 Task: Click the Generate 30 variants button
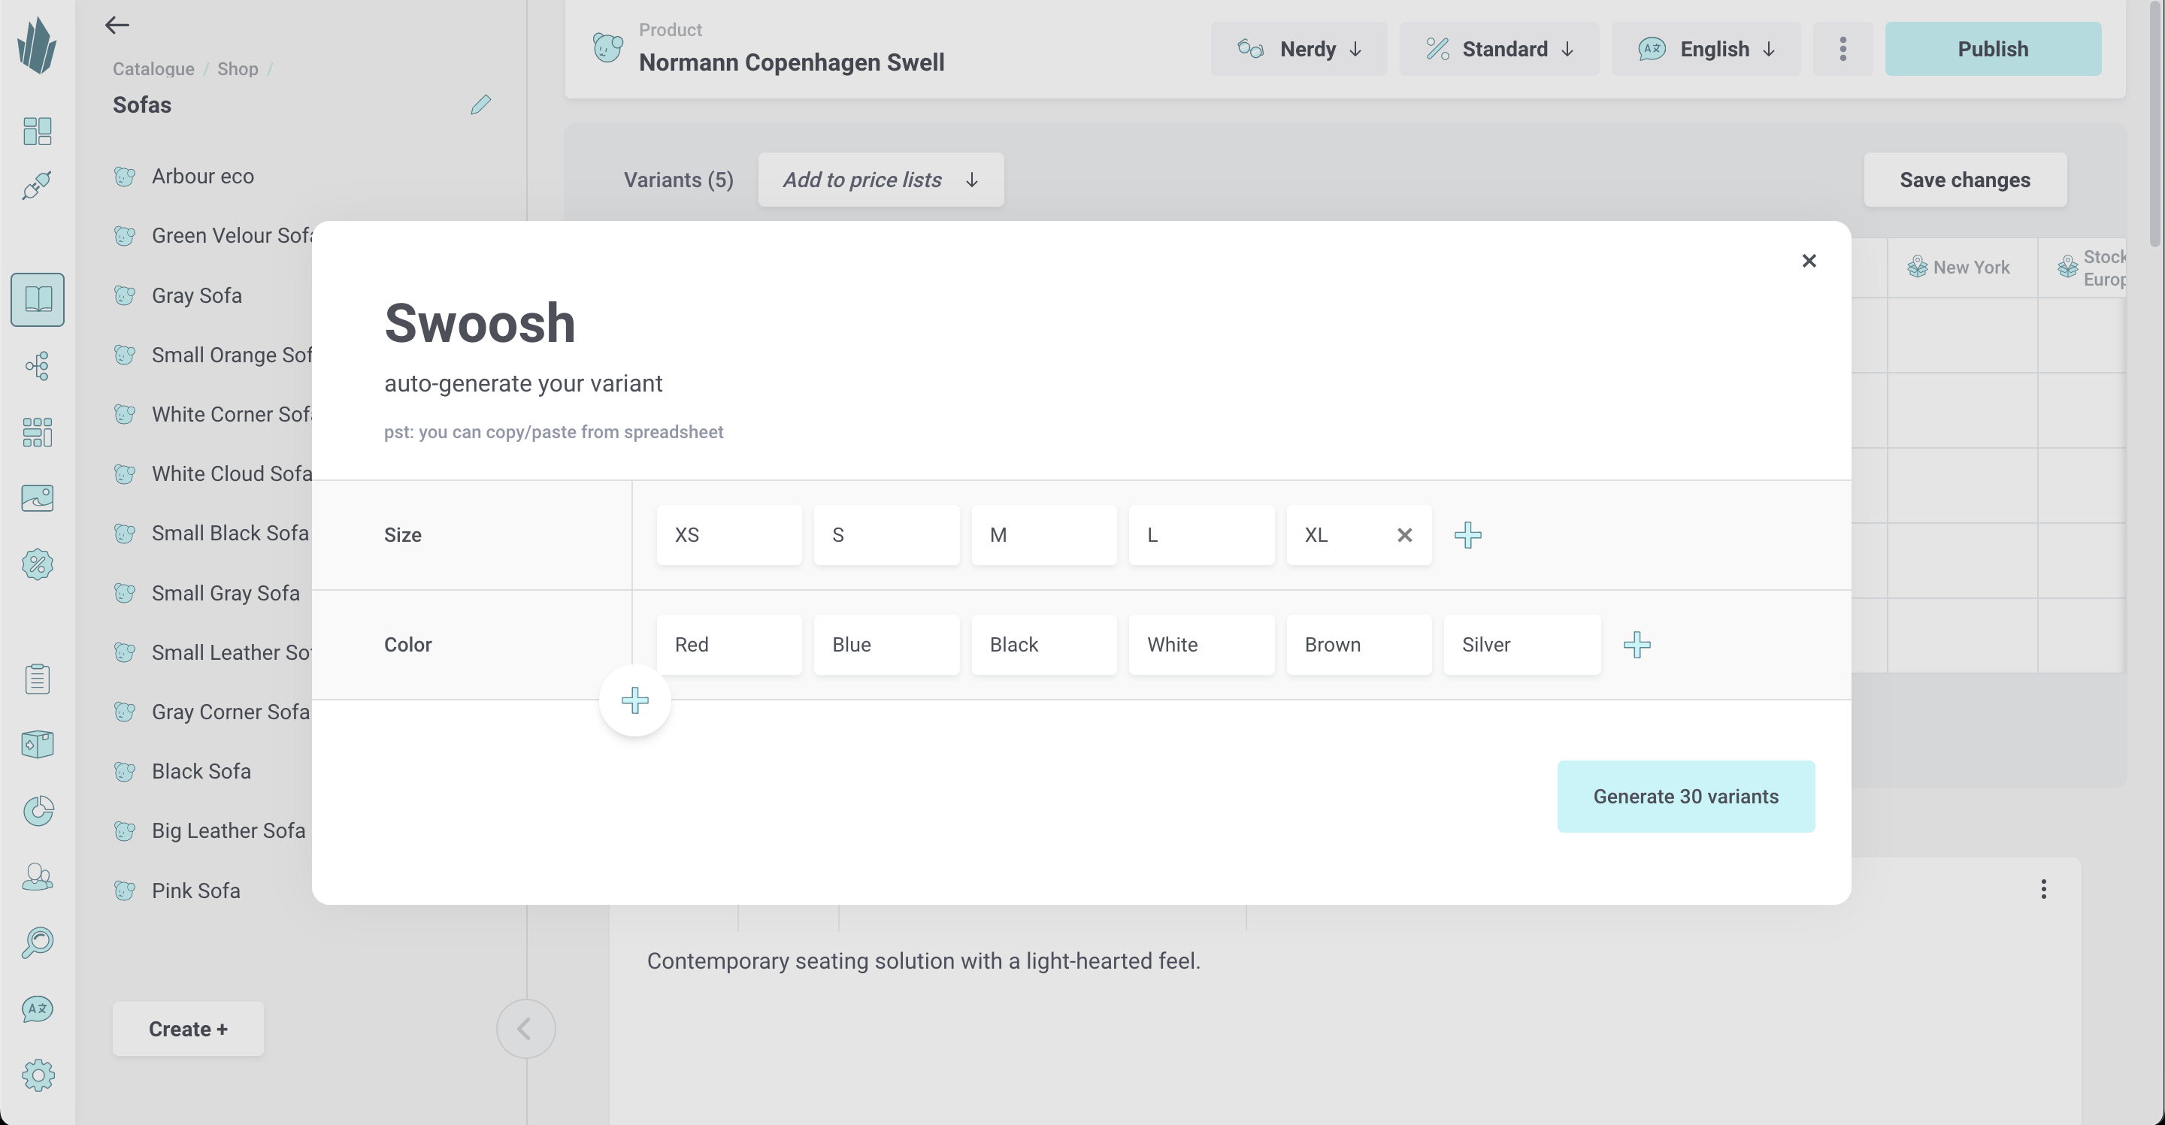1685,796
